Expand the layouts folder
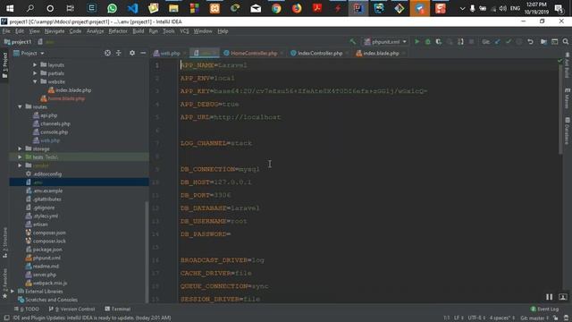 click(35, 65)
